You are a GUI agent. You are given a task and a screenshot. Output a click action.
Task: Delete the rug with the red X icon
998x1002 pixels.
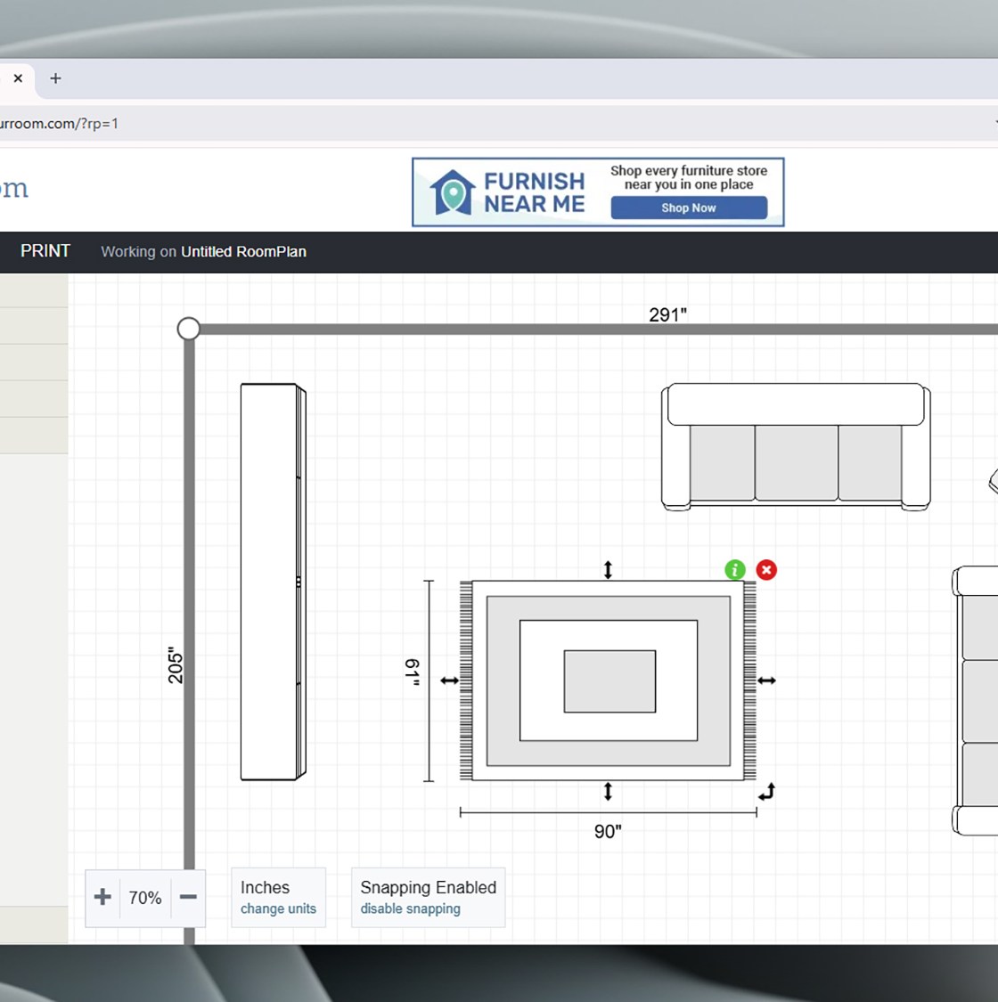click(x=766, y=570)
